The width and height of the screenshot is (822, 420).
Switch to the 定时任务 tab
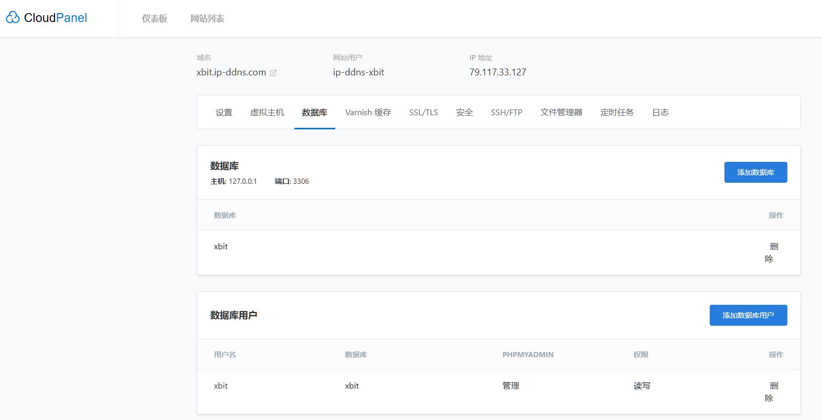[x=617, y=112]
